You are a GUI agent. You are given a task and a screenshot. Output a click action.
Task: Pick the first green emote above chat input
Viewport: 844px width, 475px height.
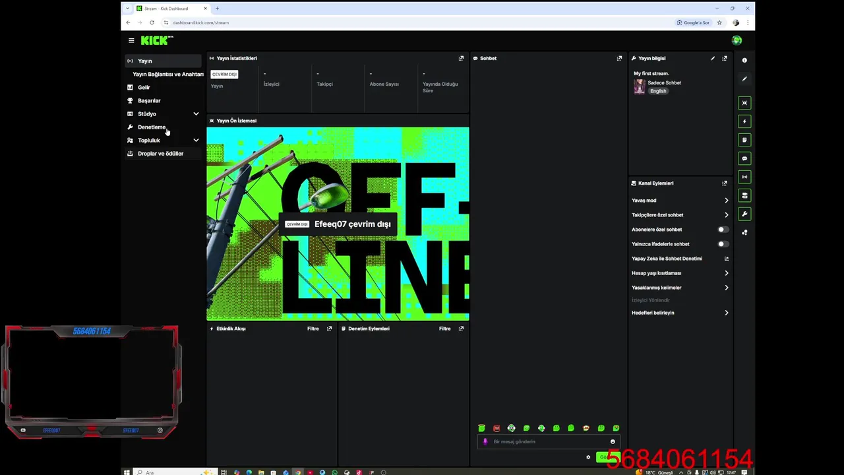pos(481,428)
